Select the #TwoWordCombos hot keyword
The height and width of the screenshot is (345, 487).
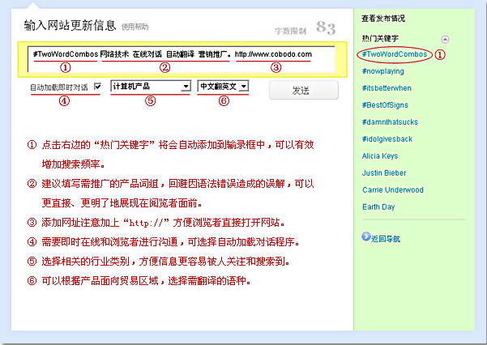pos(395,54)
